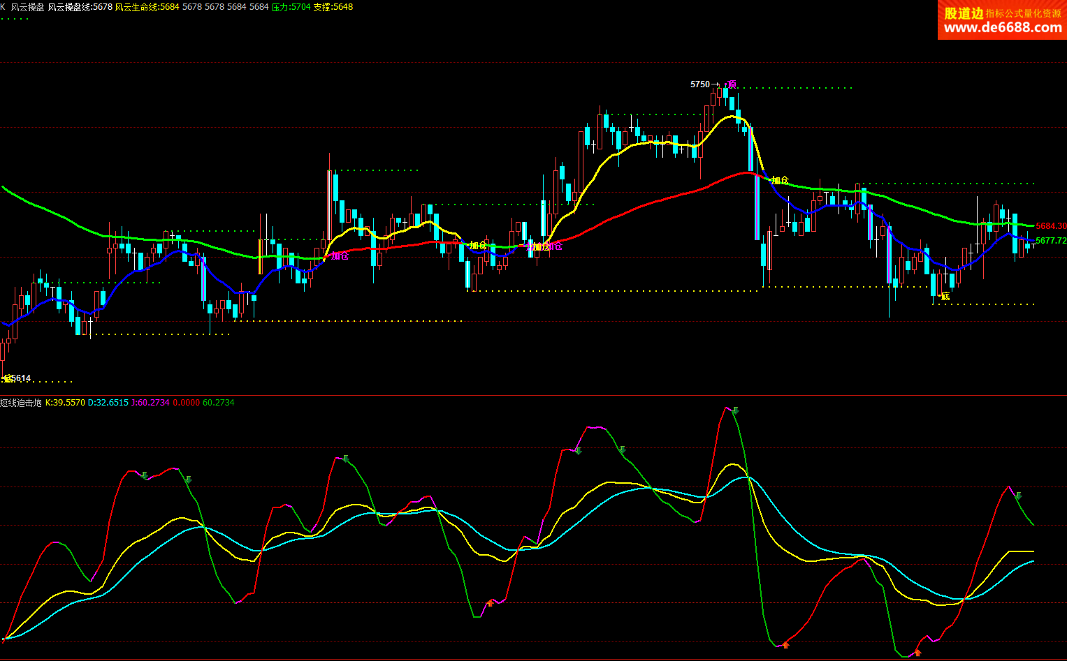Screen dimensions: 1067x661
Task: Click the 支撑:5648 support readout
Action: click(333, 7)
